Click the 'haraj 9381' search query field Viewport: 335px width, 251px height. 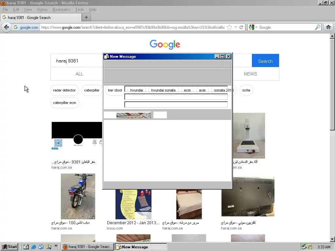[x=77, y=61]
